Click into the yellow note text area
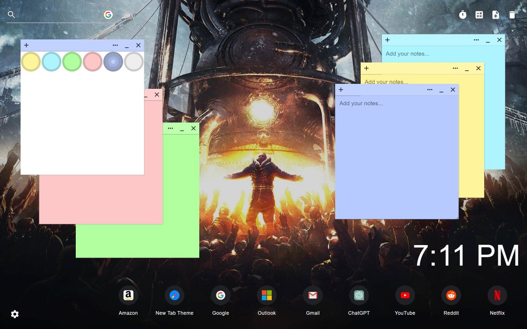The width and height of the screenshot is (527, 329). [422, 79]
